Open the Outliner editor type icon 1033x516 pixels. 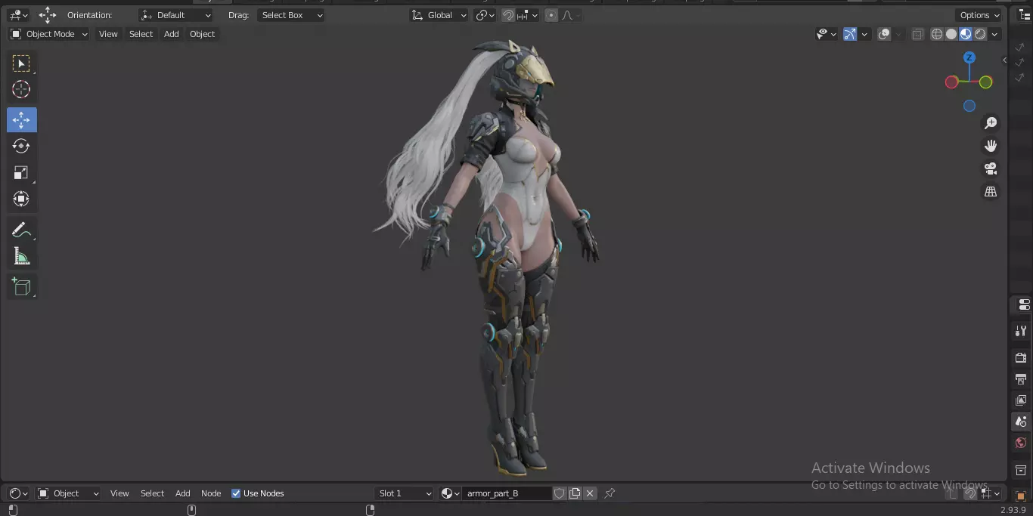pos(1024,15)
